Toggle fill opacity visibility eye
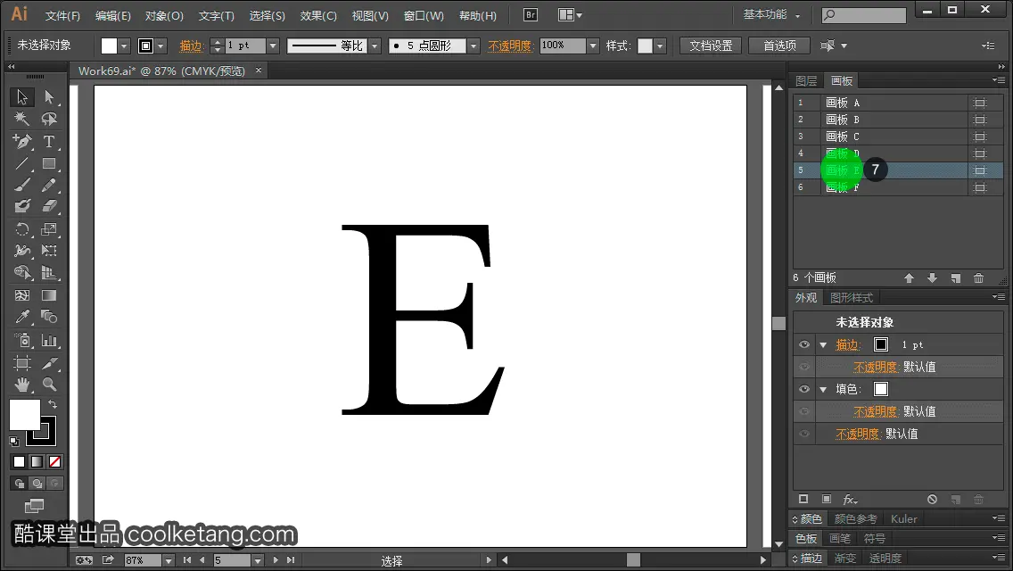Viewport: 1013px width, 571px height. (804, 411)
